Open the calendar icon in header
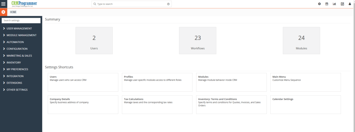 click(327, 4)
